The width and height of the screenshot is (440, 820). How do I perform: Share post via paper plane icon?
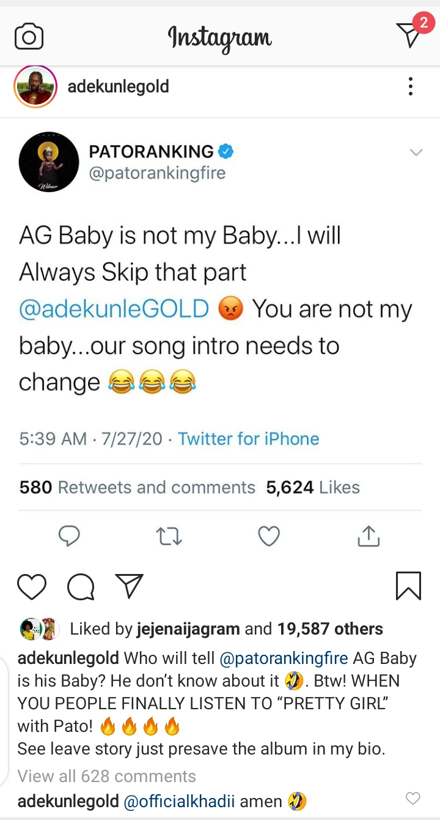click(x=129, y=586)
